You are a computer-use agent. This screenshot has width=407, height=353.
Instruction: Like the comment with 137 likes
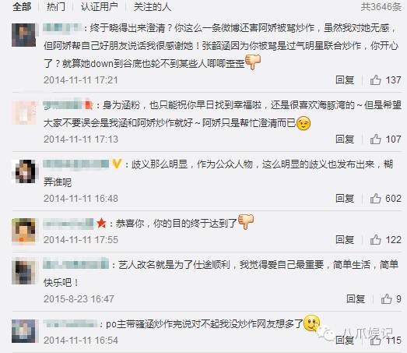tap(375, 80)
